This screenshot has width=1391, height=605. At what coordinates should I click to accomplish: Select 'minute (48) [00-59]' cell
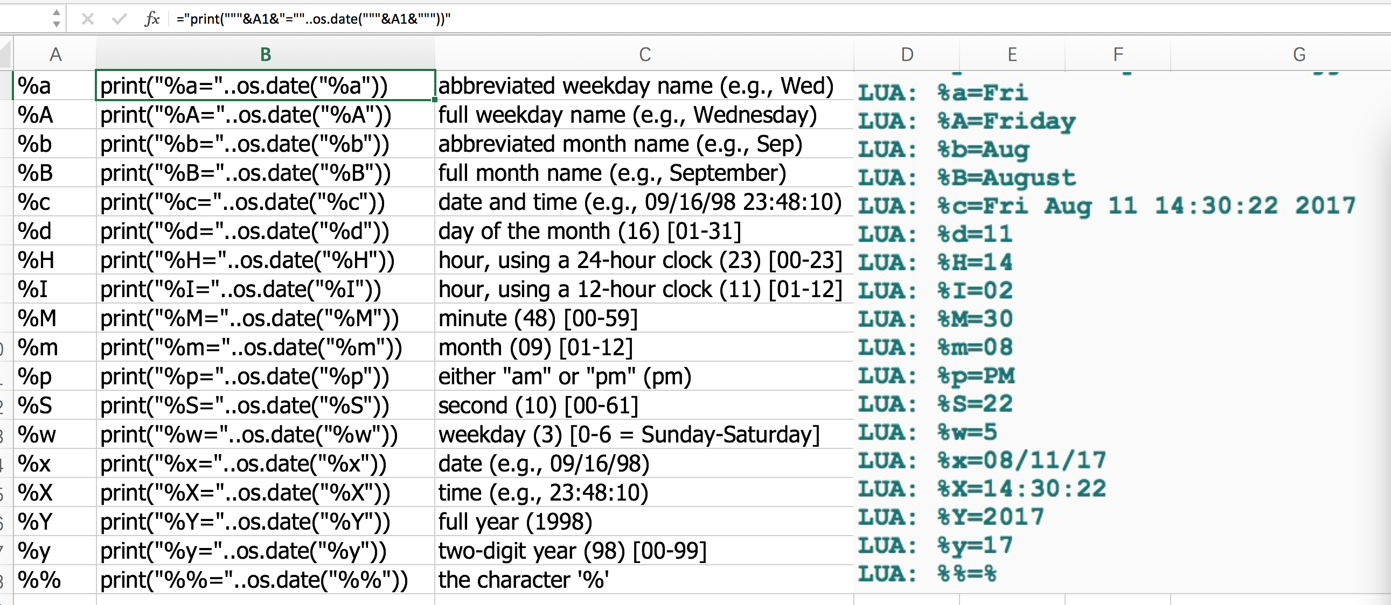(644, 318)
